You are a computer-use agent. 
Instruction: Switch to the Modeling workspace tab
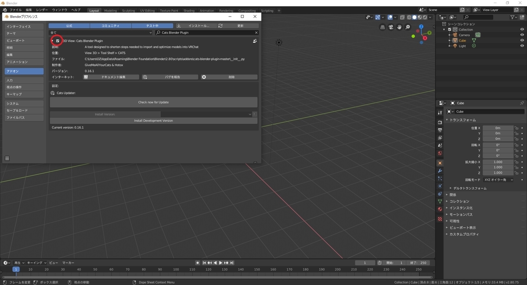(x=110, y=11)
